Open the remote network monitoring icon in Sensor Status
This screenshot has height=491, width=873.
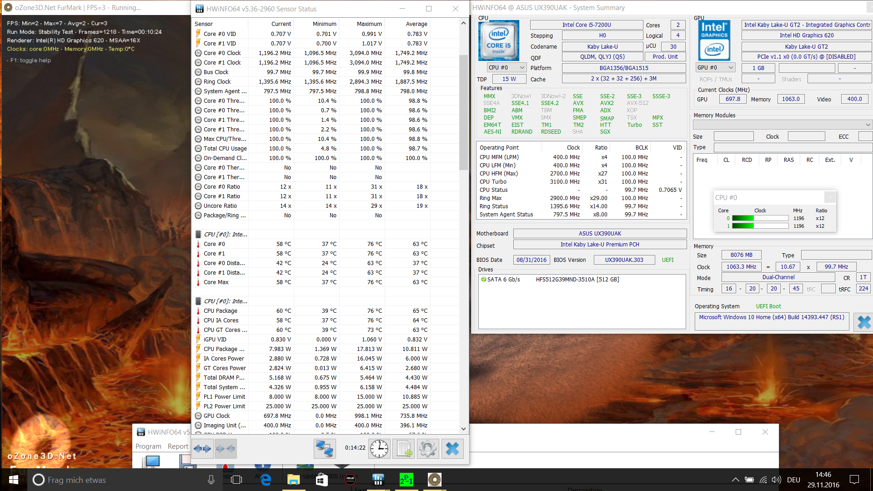pos(325,449)
